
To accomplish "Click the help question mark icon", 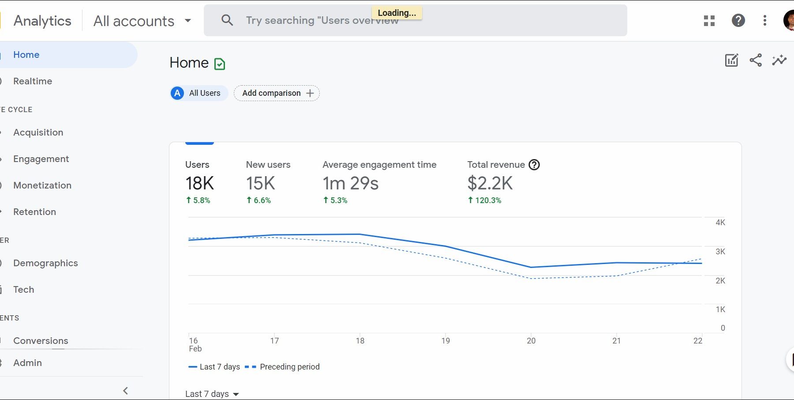I will point(738,21).
